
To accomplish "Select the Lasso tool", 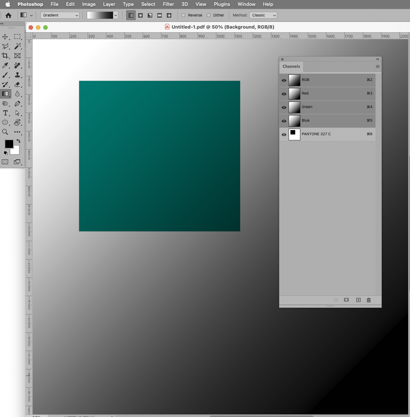I will [5, 46].
